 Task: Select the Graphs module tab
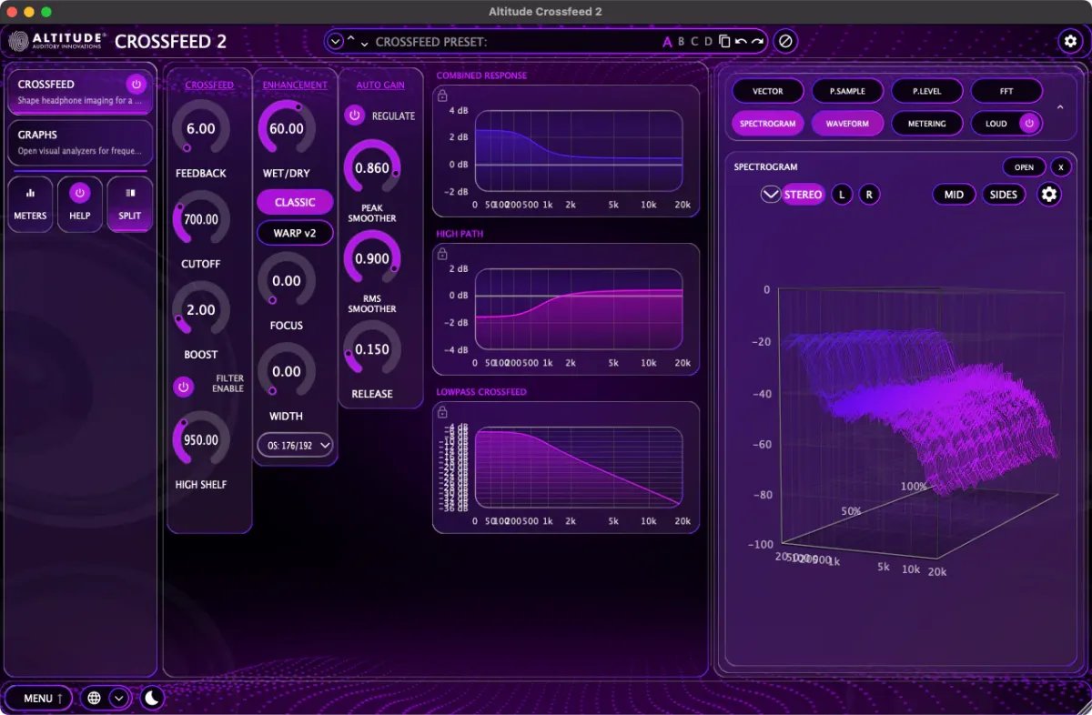click(x=80, y=143)
